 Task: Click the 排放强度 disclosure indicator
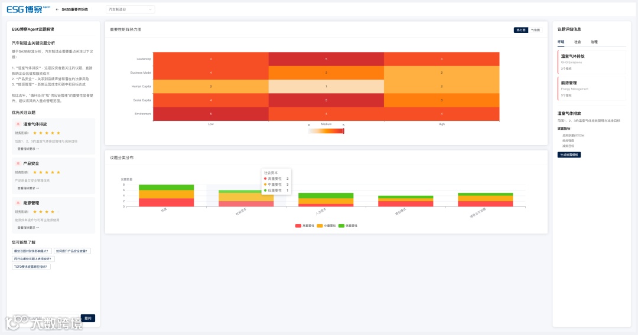click(x=568, y=140)
